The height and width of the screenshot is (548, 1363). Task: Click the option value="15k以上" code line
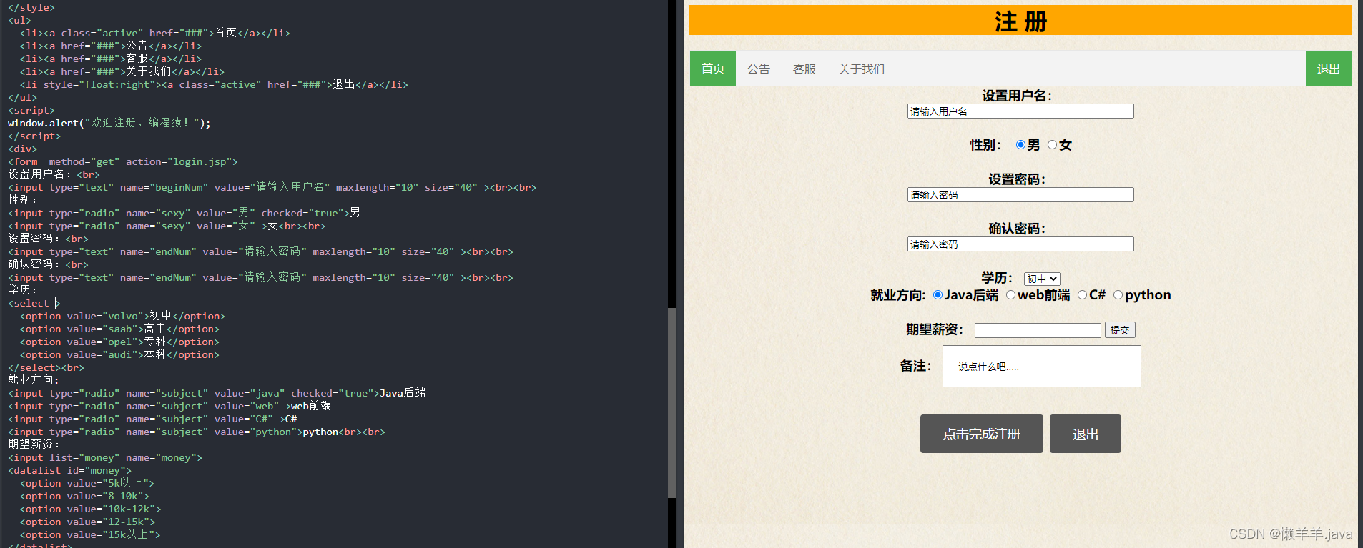click(x=90, y=534)
